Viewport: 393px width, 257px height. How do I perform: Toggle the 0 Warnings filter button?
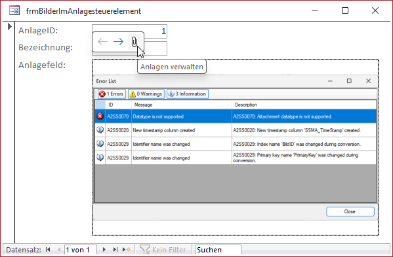(146, 94)
